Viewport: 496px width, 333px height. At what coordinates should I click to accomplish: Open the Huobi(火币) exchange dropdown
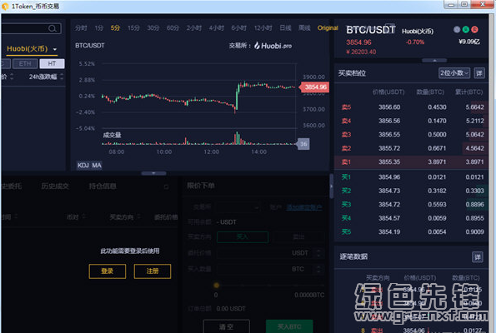[x=32, y=49]
